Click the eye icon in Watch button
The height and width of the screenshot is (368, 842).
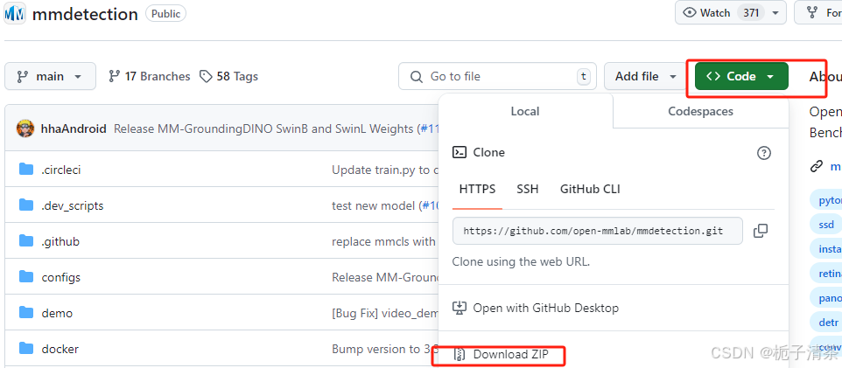tap(690, 13)
